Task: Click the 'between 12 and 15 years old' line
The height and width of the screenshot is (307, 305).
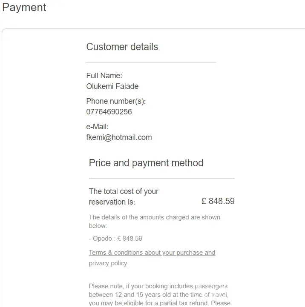Action: tap(159, 295)
